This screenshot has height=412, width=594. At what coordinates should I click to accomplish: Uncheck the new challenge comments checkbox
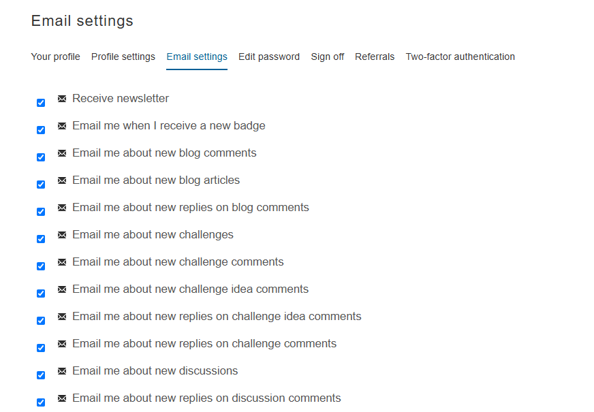(x=41, y=266)
